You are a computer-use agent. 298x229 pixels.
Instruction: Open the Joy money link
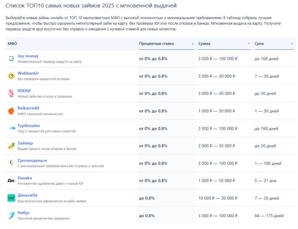[28, 56]
